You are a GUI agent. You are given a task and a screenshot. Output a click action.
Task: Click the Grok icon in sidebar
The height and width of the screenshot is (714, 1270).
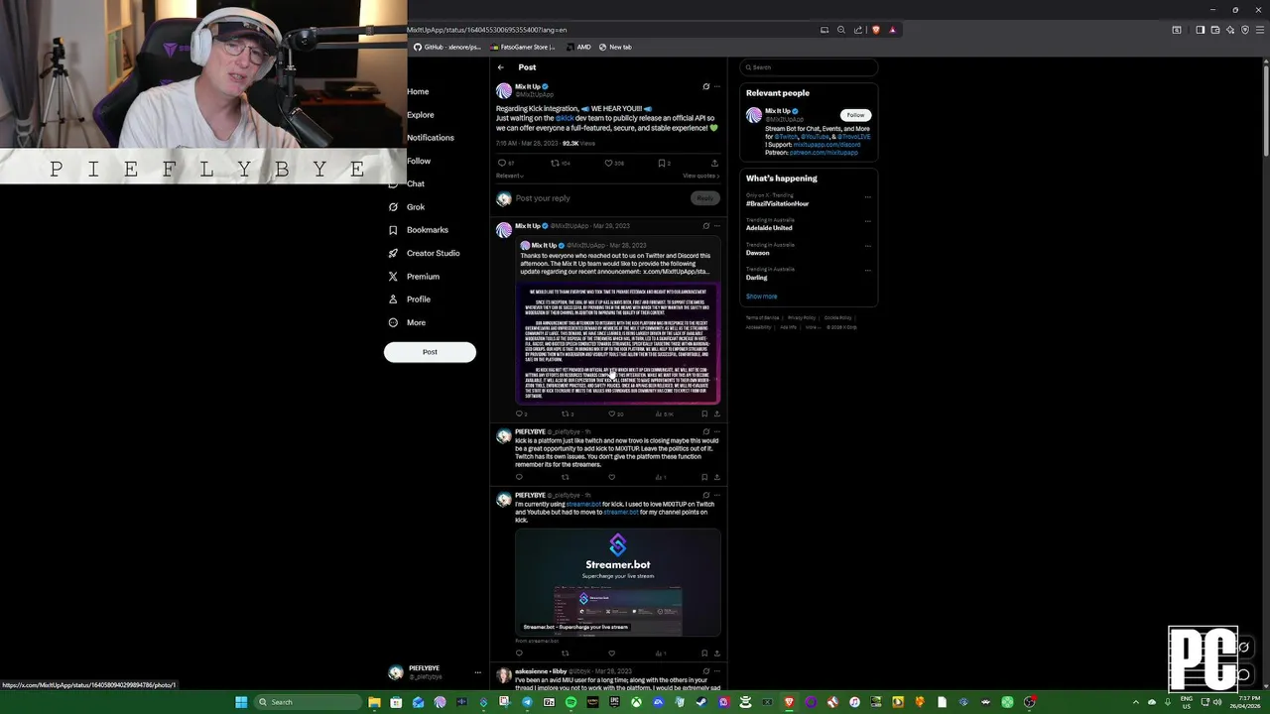coord(394,207)
